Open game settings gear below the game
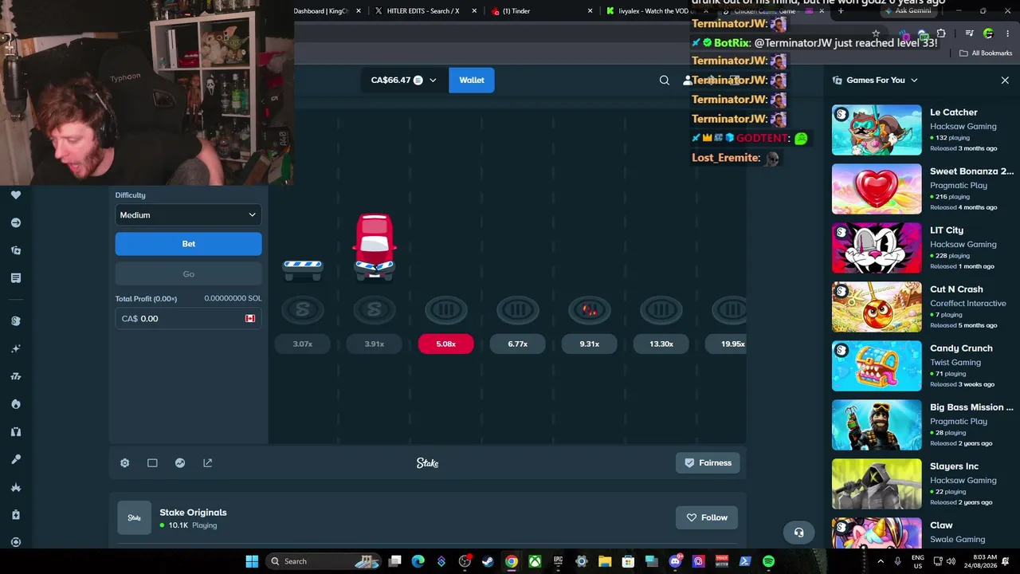The width and height of the screenshot is (1020, 574). pos(124,463)
